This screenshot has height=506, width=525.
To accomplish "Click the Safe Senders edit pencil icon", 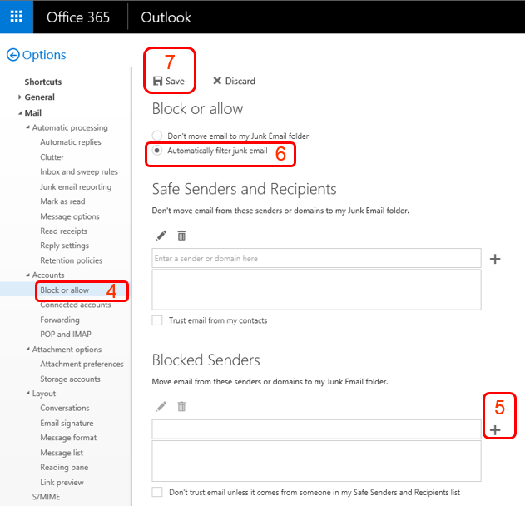I will click(161, 236).
